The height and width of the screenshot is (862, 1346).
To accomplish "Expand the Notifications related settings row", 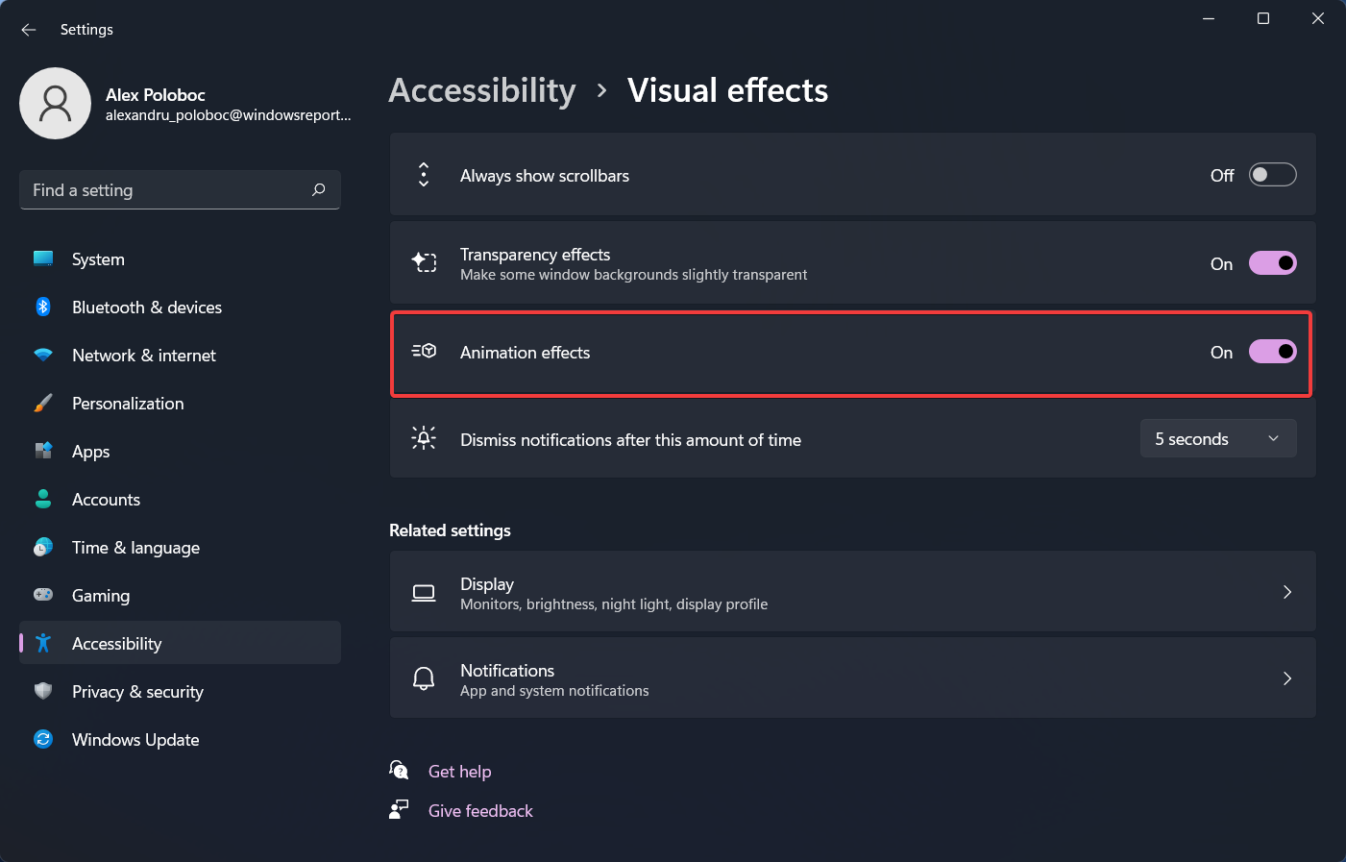I will click(x=1287, y=678).
